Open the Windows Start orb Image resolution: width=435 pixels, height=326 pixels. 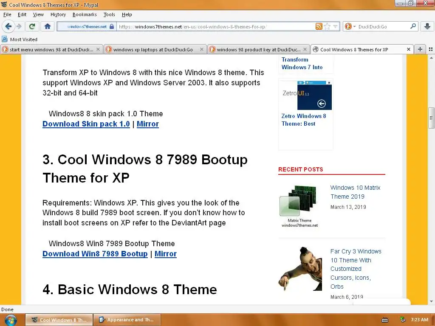[x=11, y=320]
